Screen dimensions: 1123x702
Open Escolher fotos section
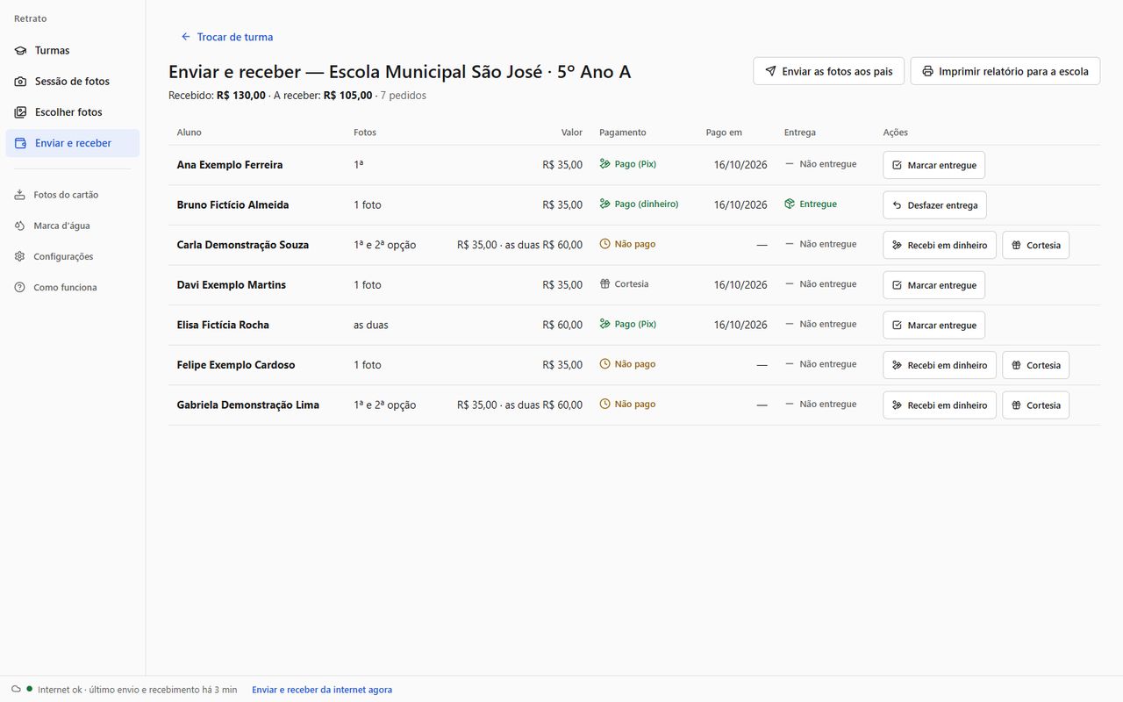click(x=72, y=112)
